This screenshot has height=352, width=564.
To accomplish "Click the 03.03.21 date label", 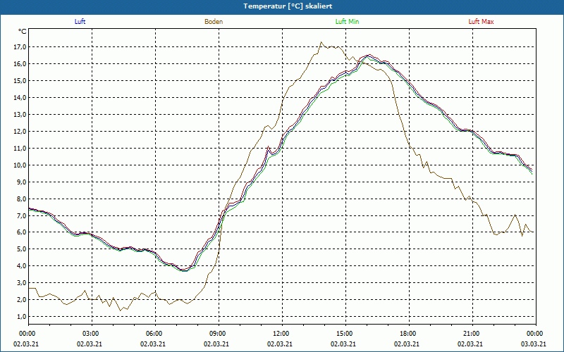I will 534,344.
